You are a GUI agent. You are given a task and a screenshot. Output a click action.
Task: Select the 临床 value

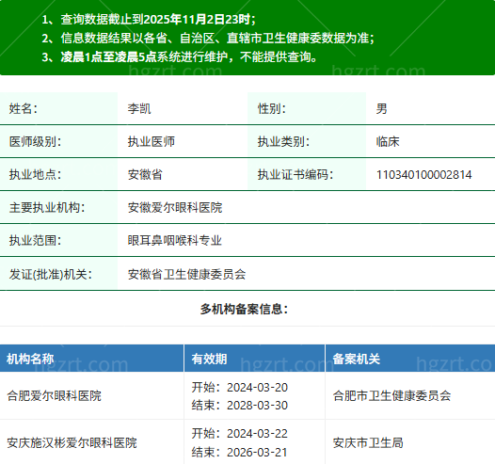coord(388,141)
